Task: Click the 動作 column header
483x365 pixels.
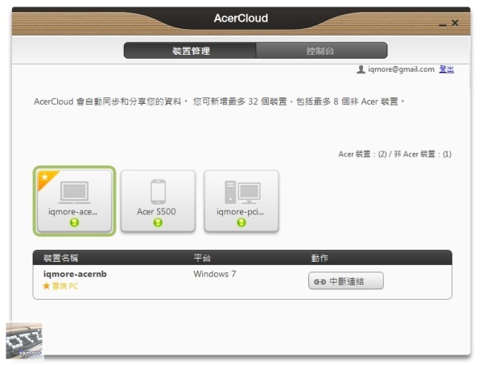Action: point(320,258)
